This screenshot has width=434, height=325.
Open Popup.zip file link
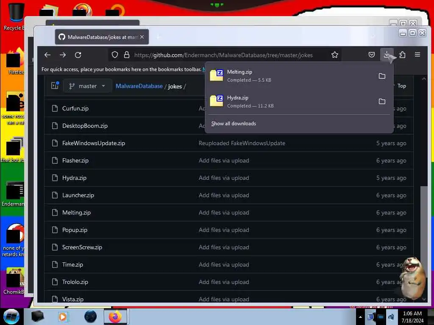(75, 230)
